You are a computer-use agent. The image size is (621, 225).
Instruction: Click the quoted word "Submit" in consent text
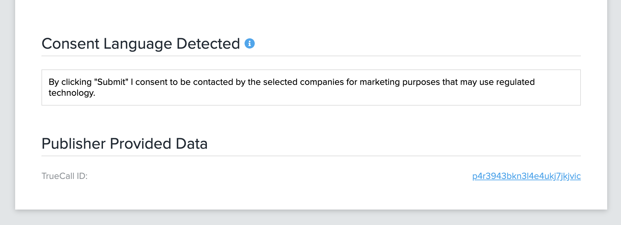[x=111, y=82]
